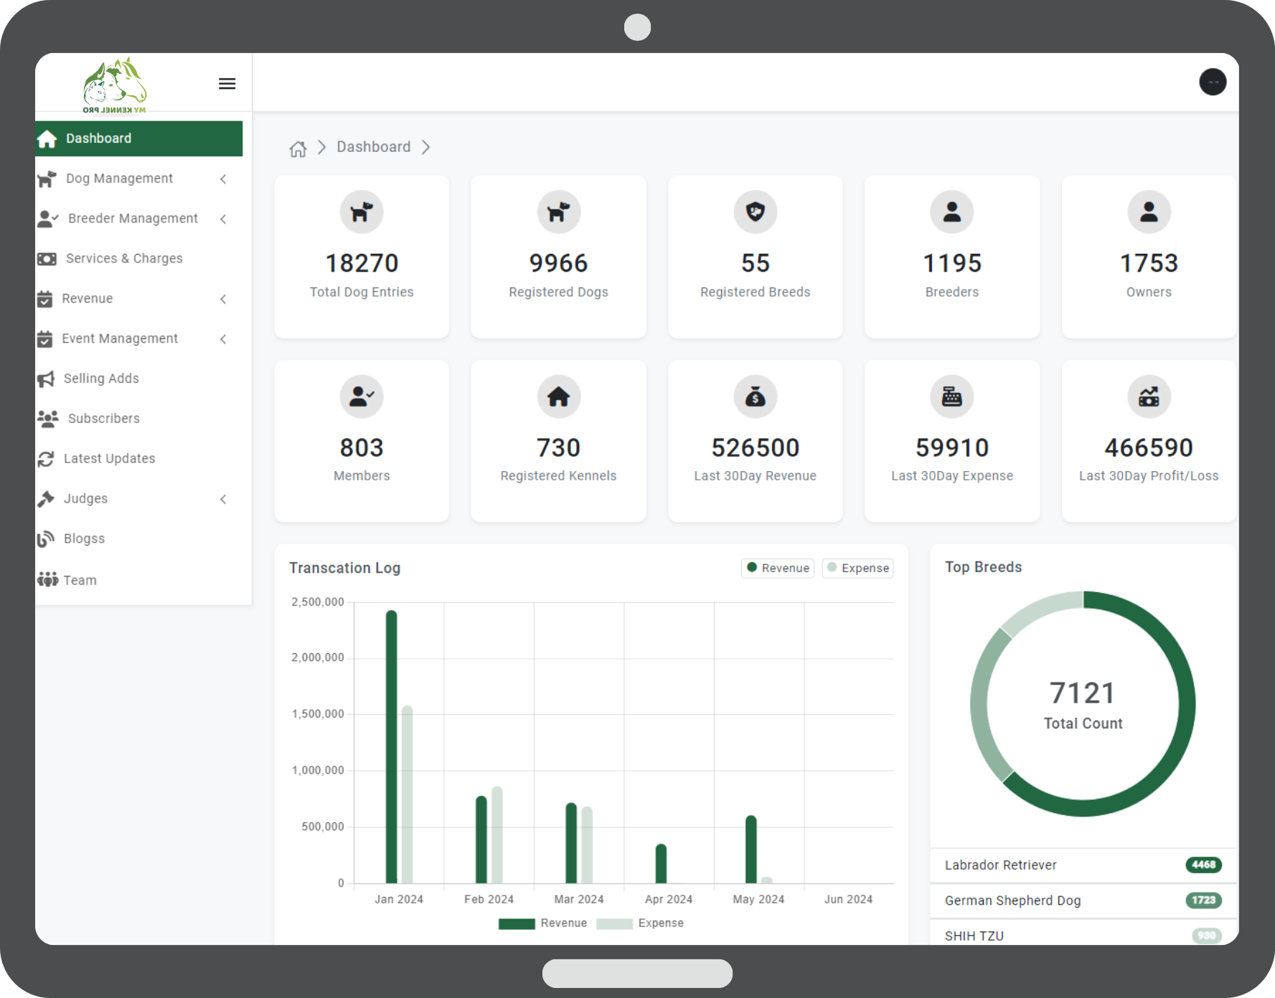Click the 466590 Profit/Loss value

pyautogui.click(x=1149, y=448)
